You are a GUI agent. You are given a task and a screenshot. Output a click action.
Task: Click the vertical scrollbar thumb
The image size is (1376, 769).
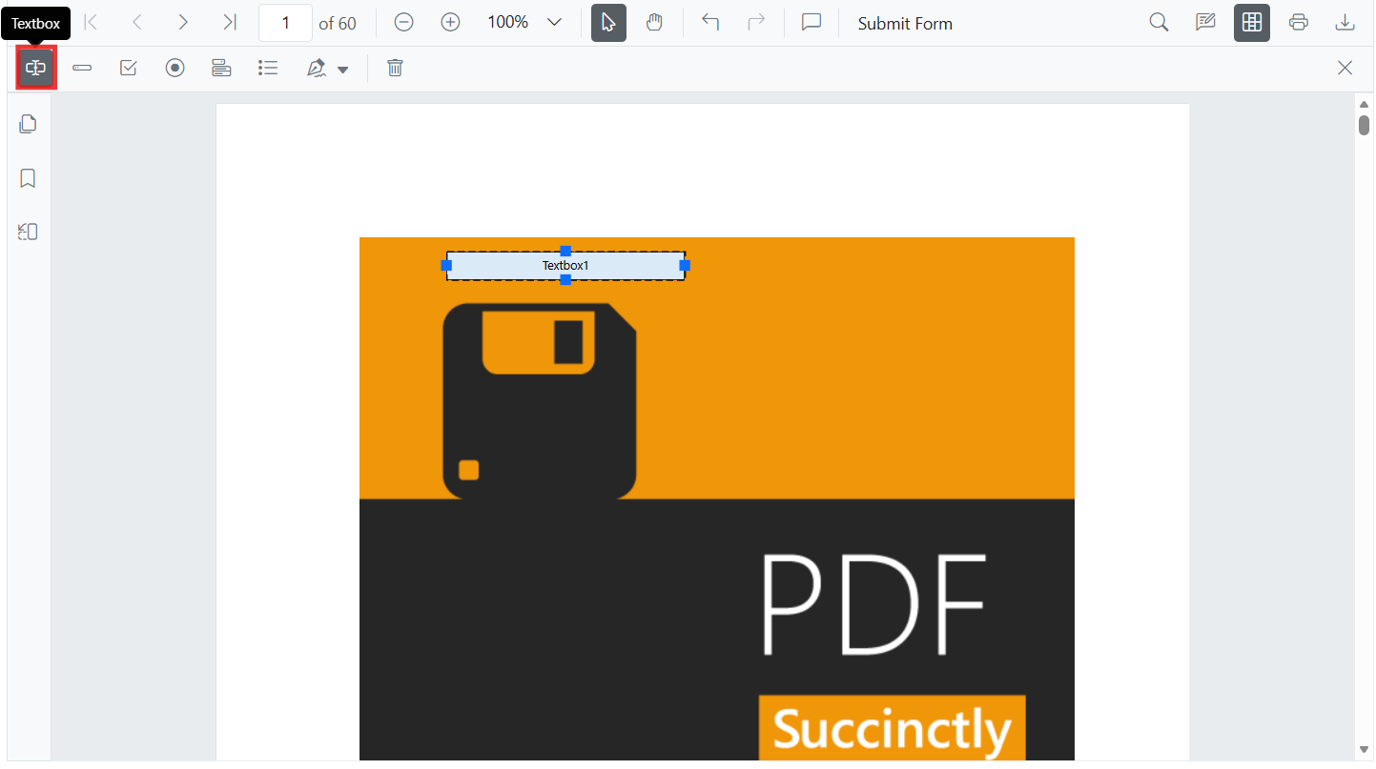[x=1364, y=125]
